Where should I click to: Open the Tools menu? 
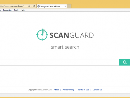pos(16,10)
